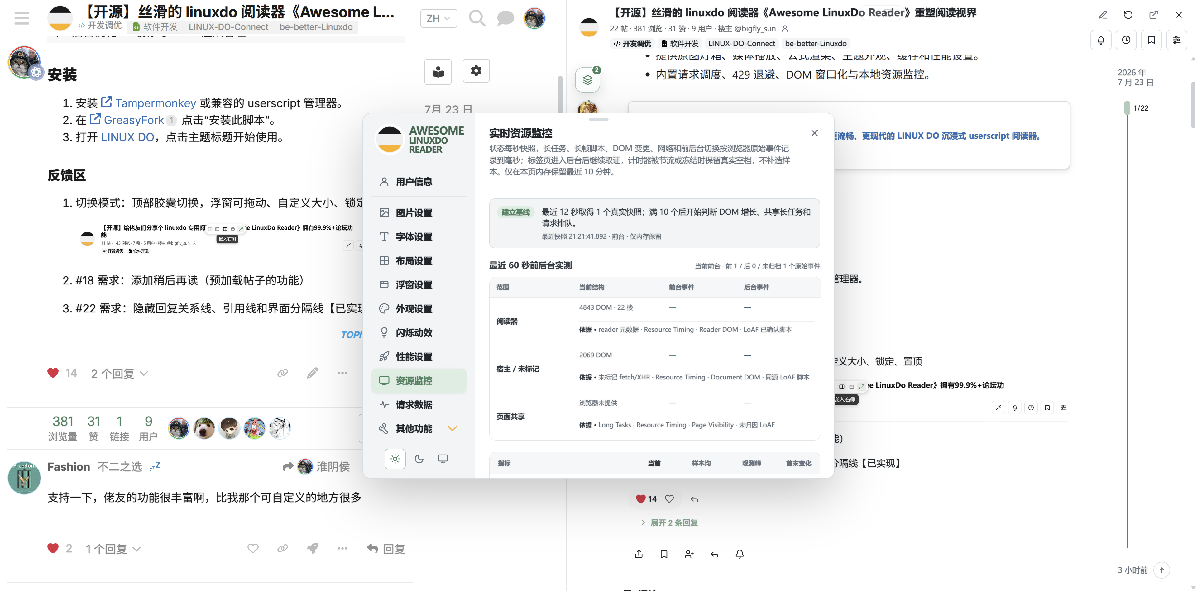Click the dialog drag handle bar at top
The image size is (1197, 591).
598,119
